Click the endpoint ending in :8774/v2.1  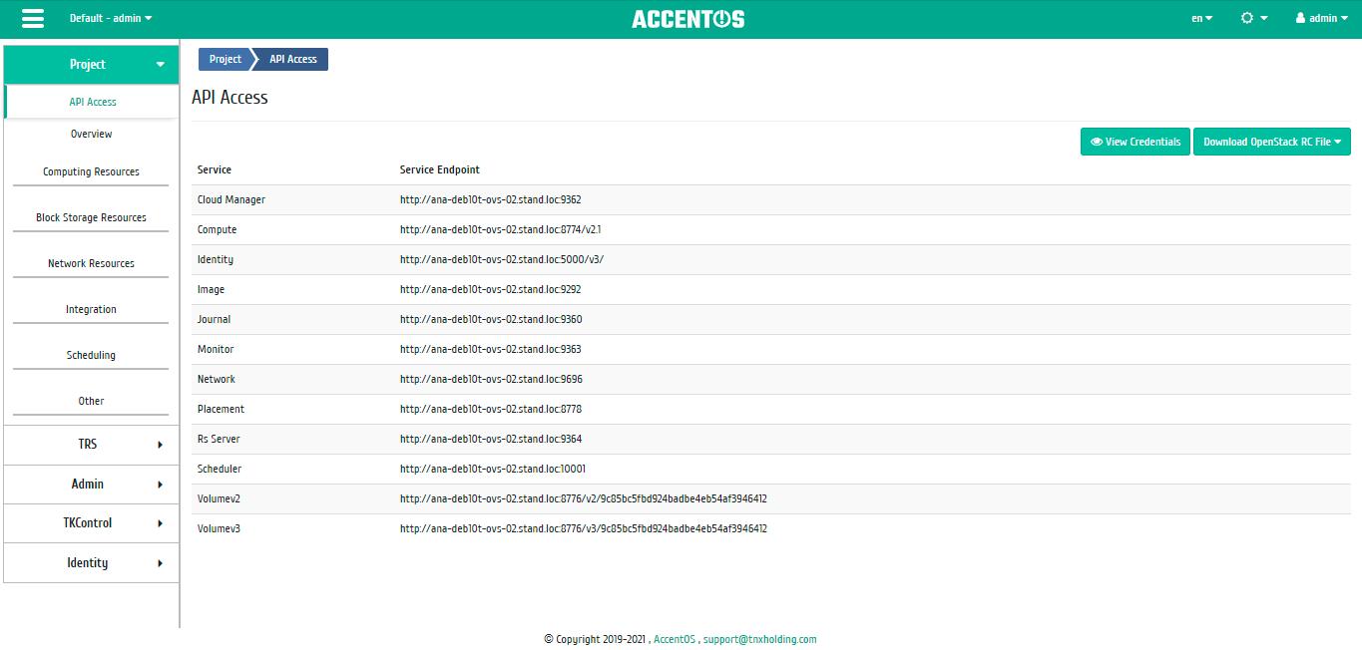pyautogui.click(x=501, y=229)
